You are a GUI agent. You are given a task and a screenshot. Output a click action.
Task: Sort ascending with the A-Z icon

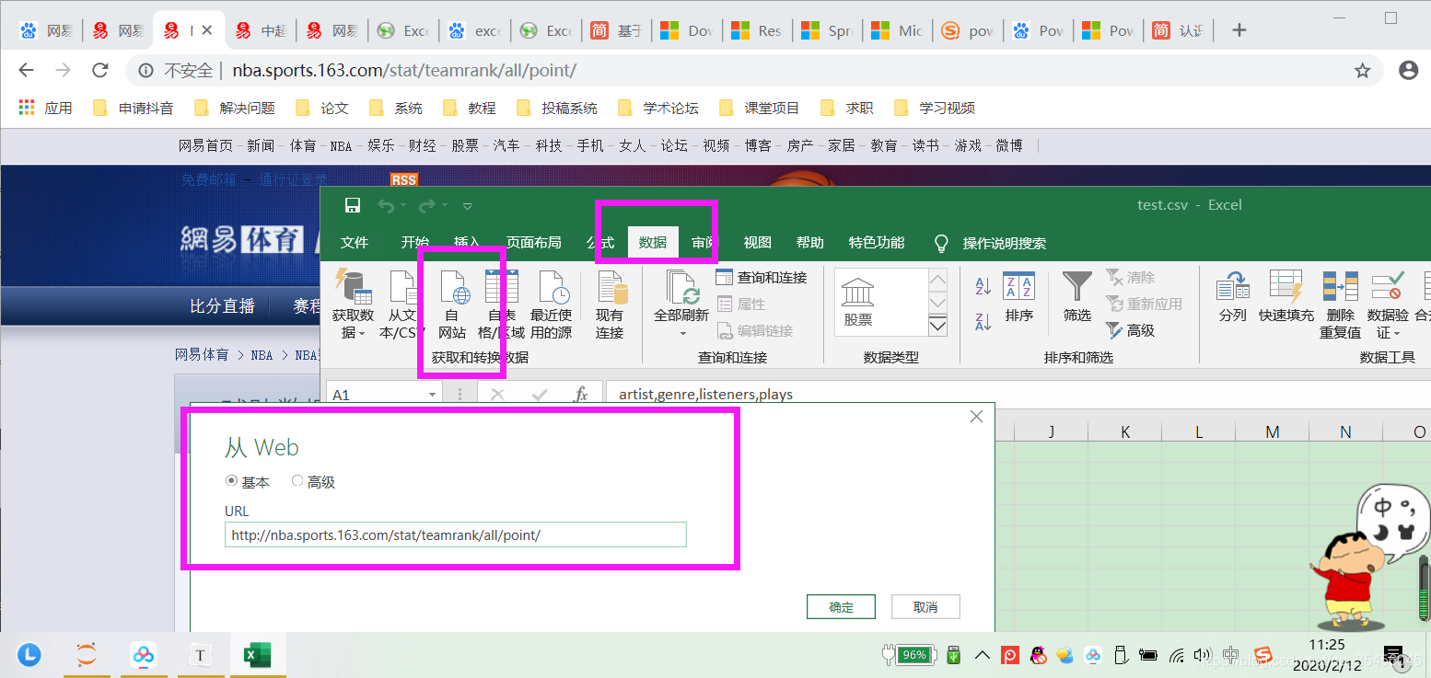coord(983,286)
